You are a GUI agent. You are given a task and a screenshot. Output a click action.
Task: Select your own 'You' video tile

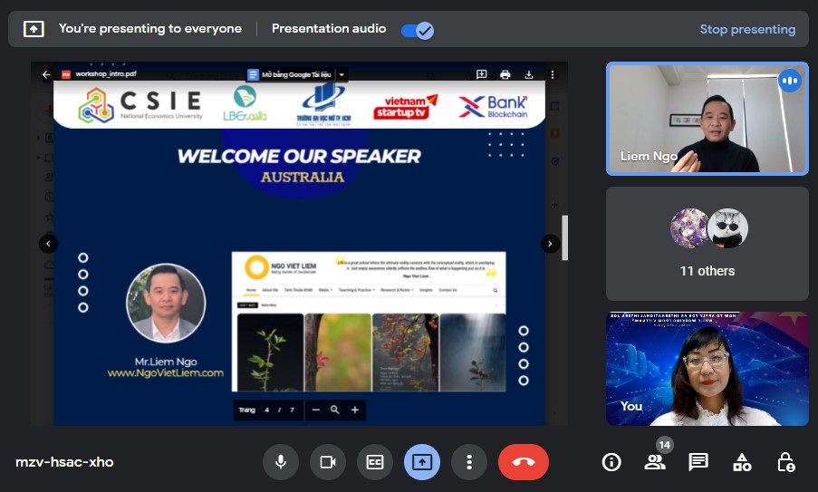pyautogui.click(x=707, y=369)
